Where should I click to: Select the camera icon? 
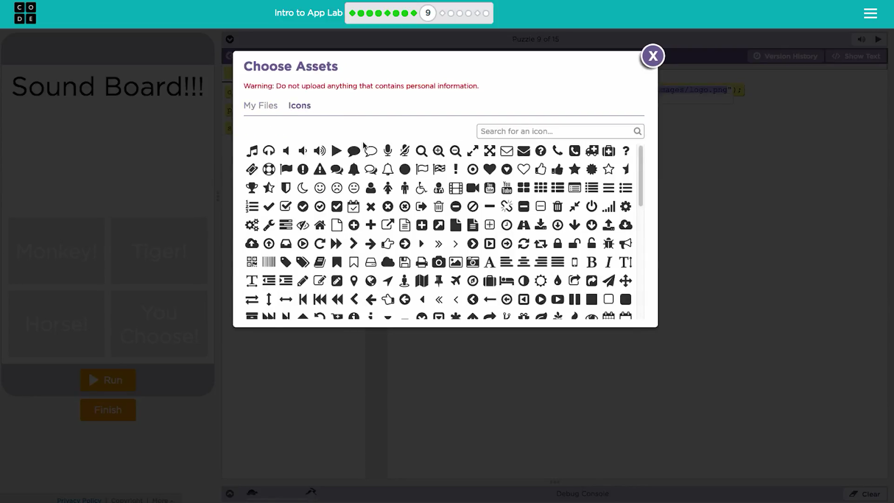439,262
